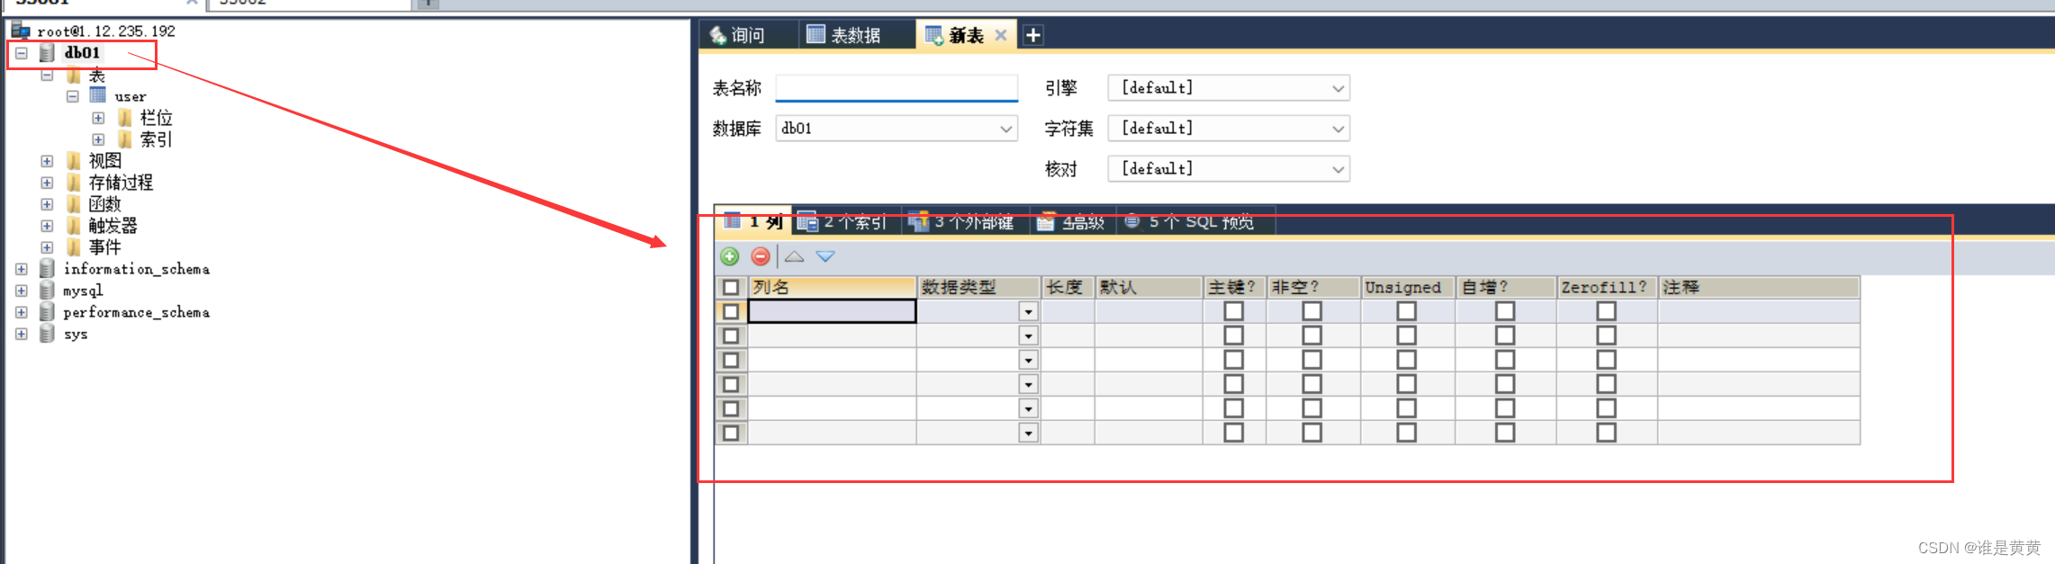The width and height of the screenshot is (2055, 564).
Task: Select the 1 列 tab
Action: point(754,221)
